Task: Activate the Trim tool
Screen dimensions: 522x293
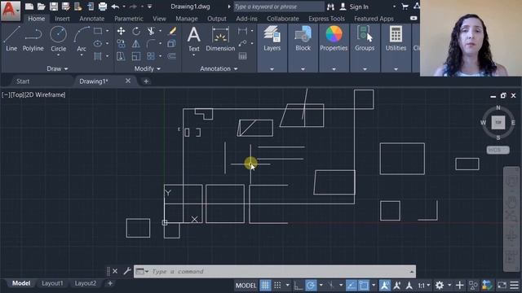Action: pyautogui.click(x=151, y=31)
